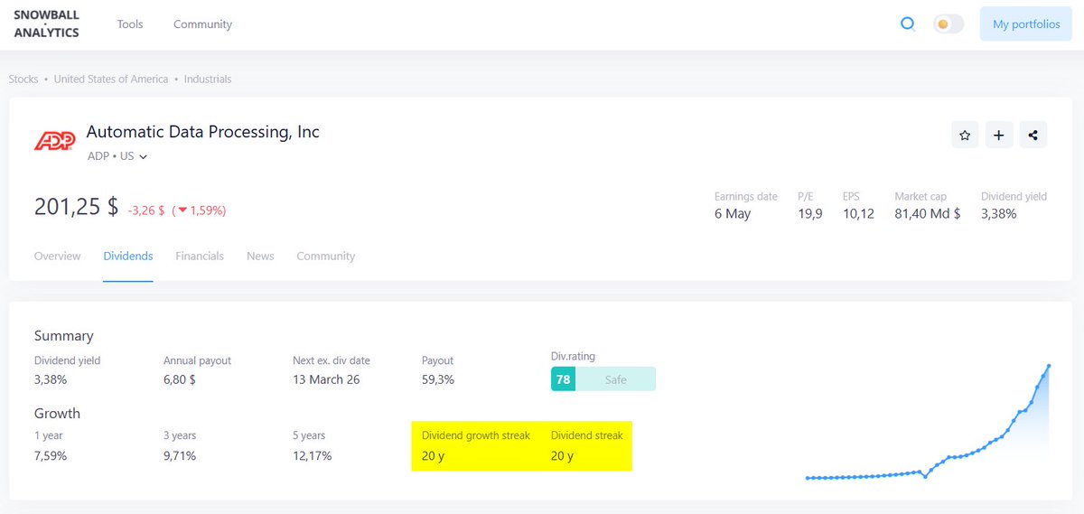Click 5 years growth 12,17%
Screen dimensions: 1084x514
tap(313, 455)
